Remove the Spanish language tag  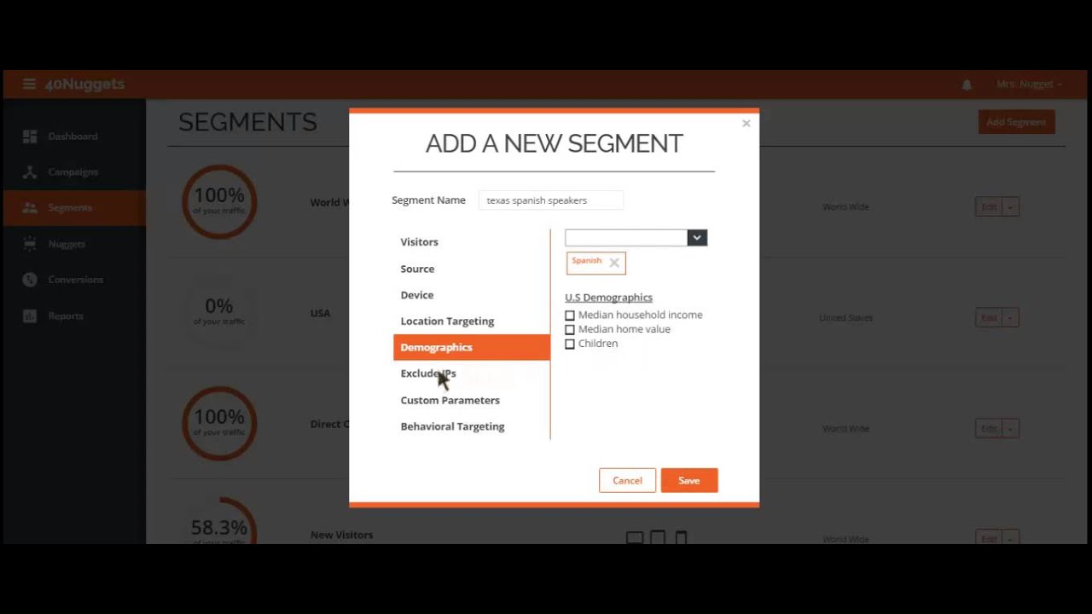point(614,263)
